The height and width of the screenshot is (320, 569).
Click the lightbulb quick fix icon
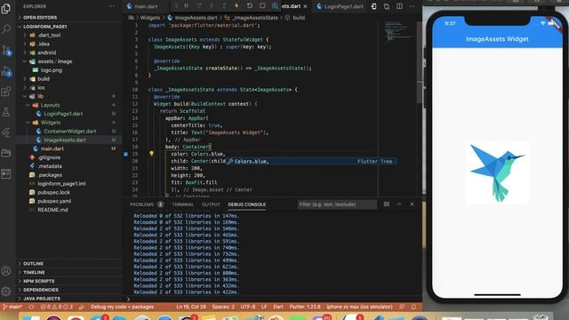click(152, 154)
